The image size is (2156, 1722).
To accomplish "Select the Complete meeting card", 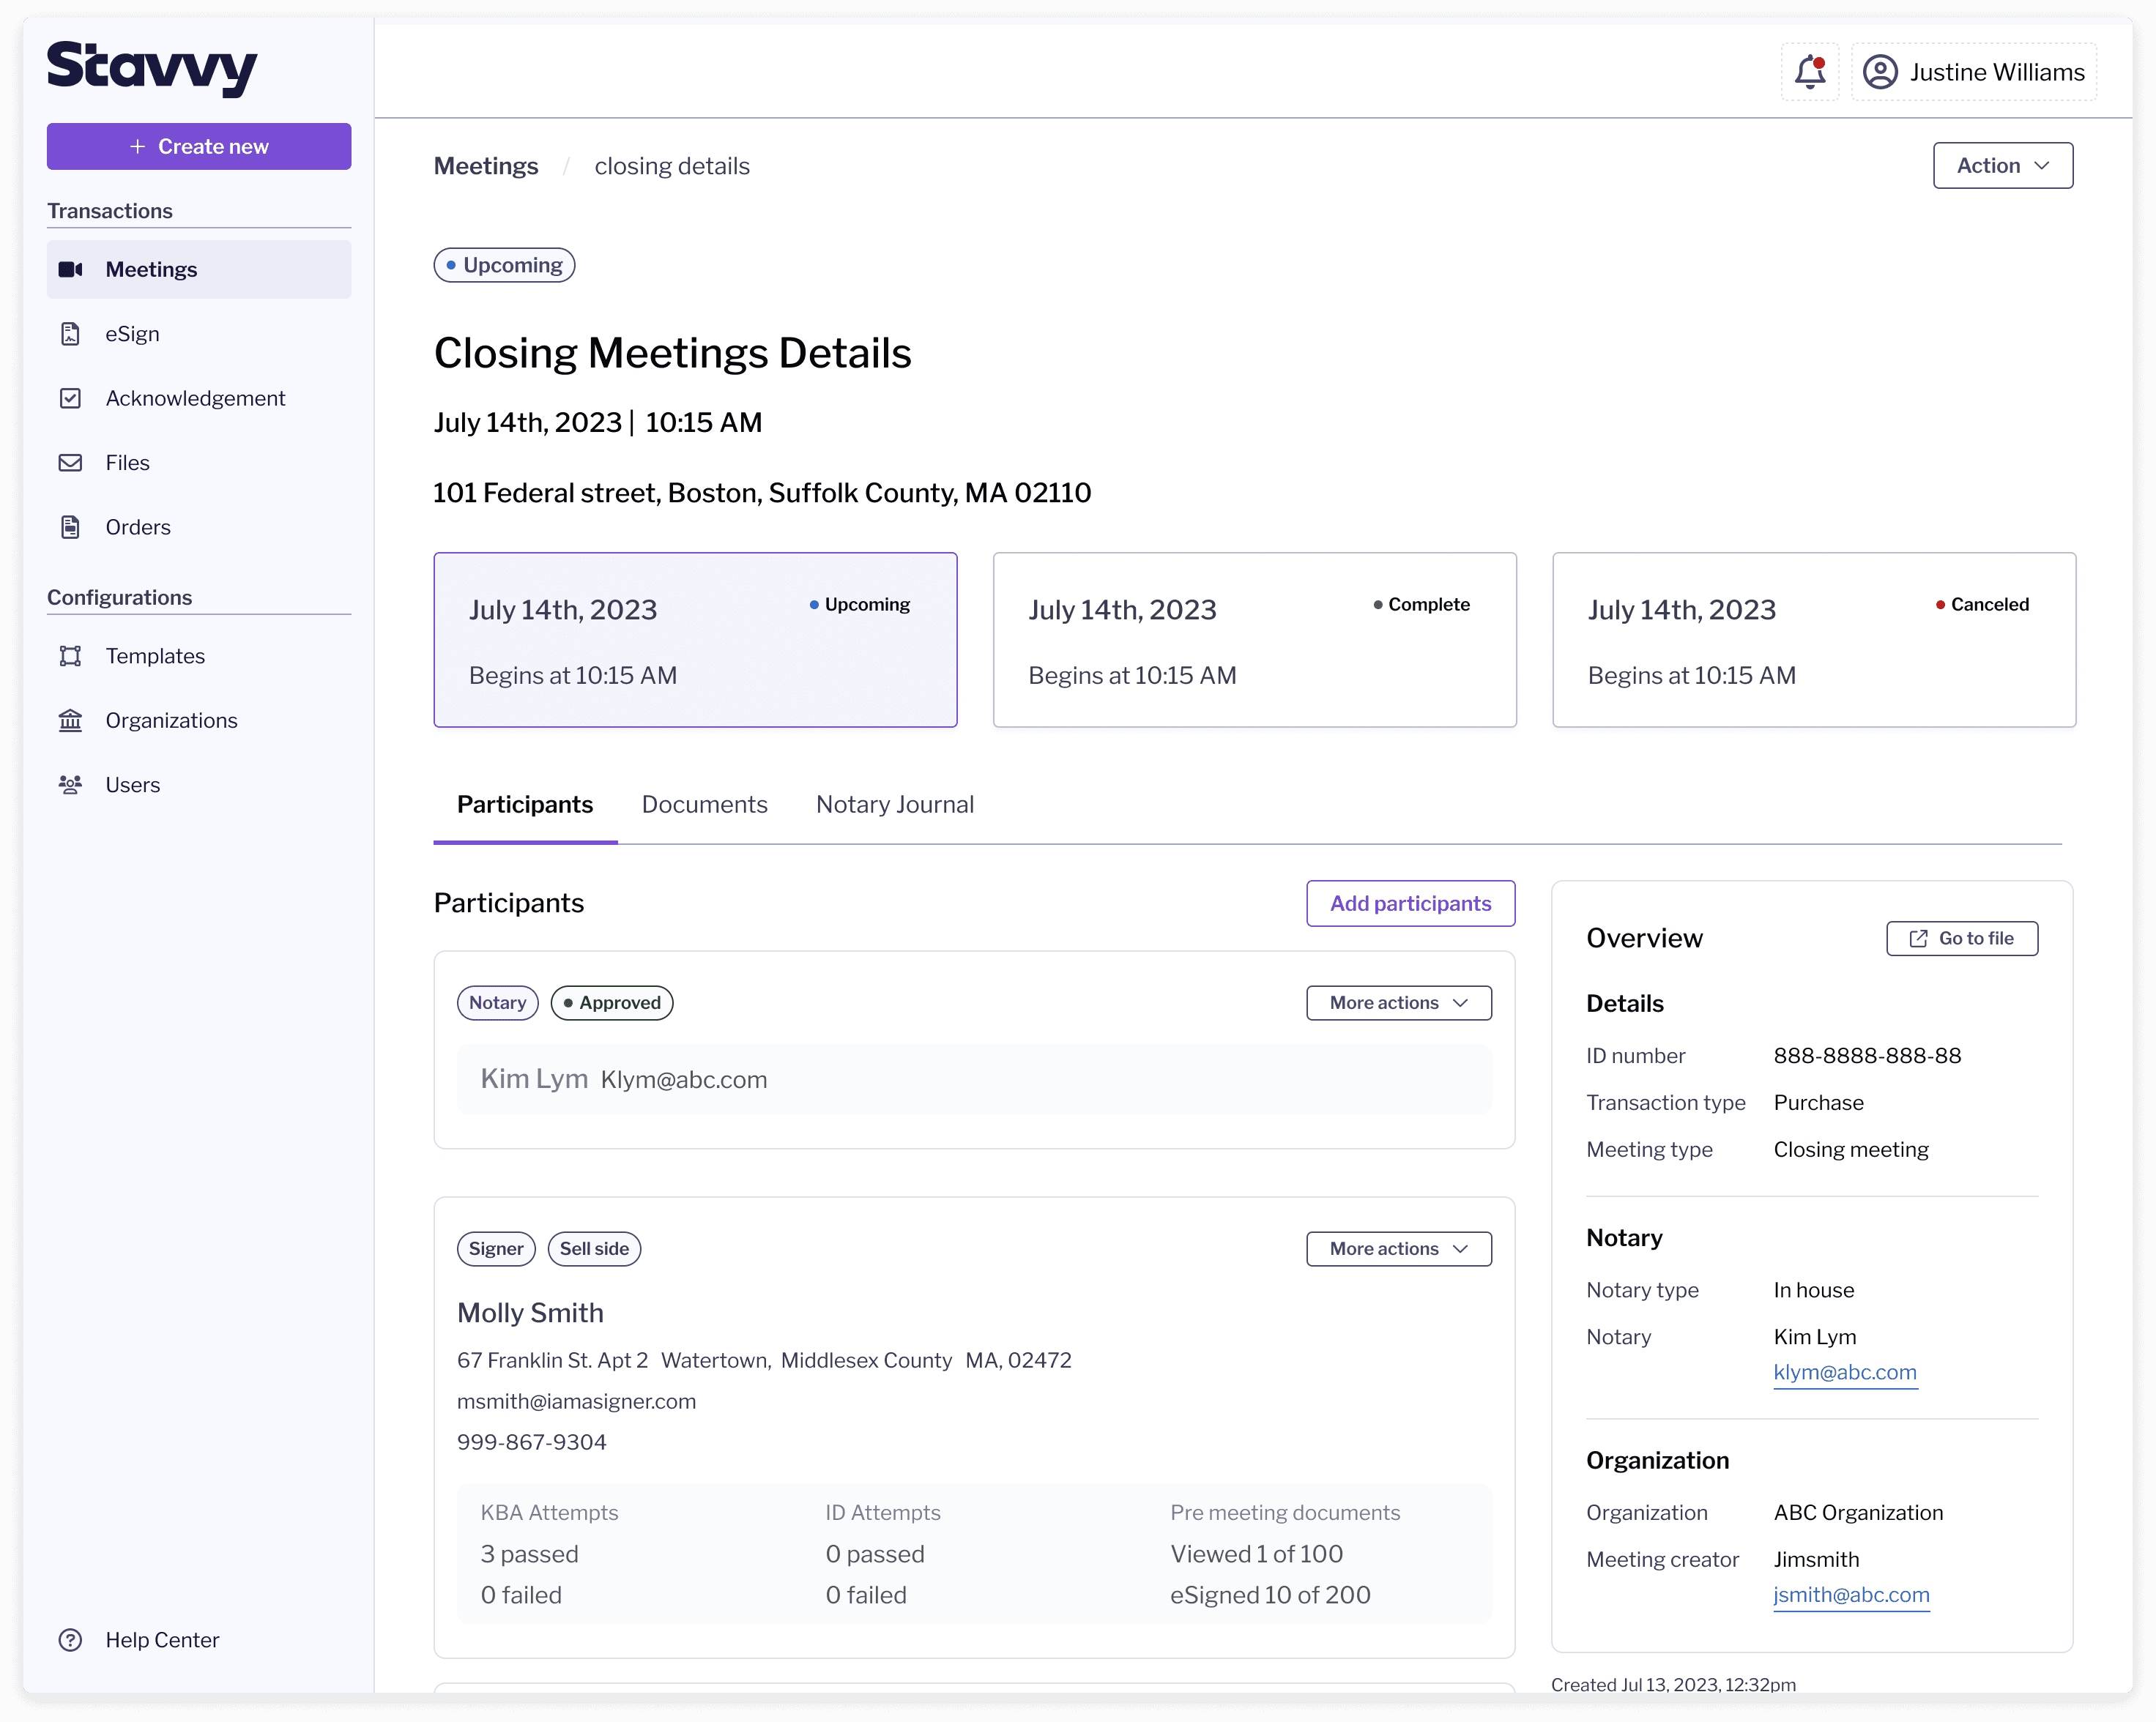I will pos(1254,640).
